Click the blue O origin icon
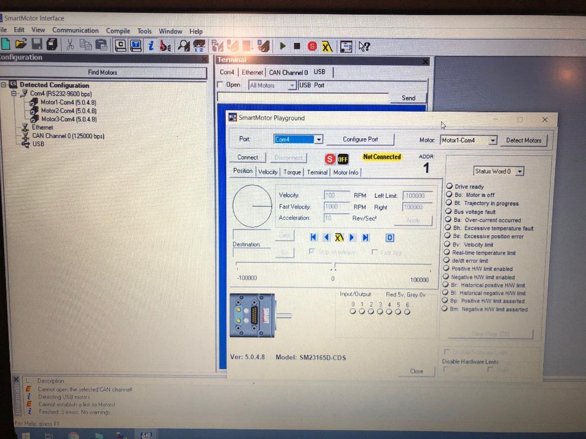This screenshot has width=586, height=439. click(390, 238)
